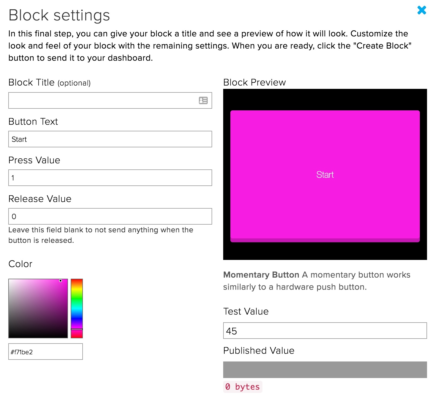The width and height of the screenshot is (432, 399).
Task: Click the magenta Start preview button
Action: point(325,176)
